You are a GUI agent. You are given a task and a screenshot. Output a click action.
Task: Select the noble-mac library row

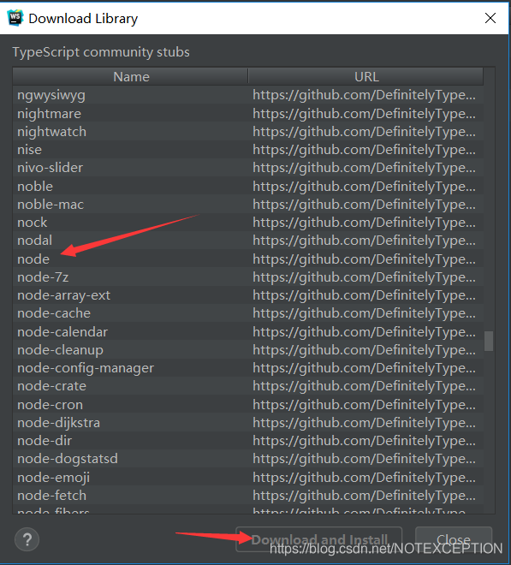tap(248, 205)
